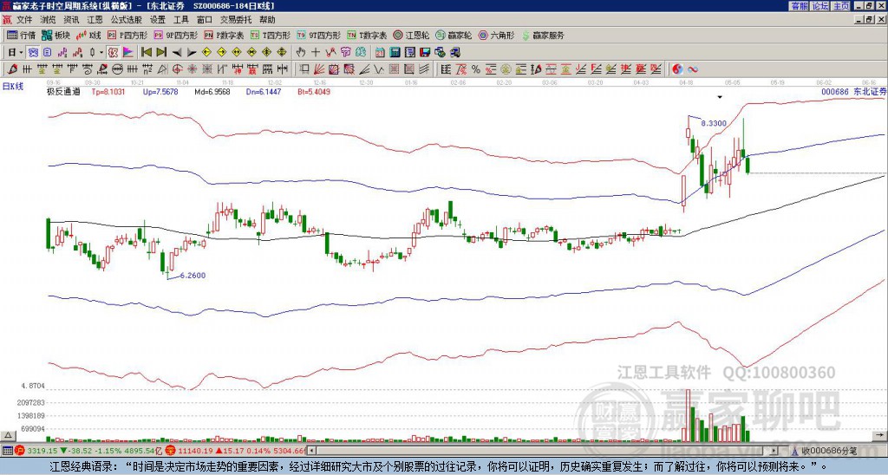The width and height of the screenshot is (888, 475).
Task: Select the red Gann fan lines tool
Action: point(318,69)
